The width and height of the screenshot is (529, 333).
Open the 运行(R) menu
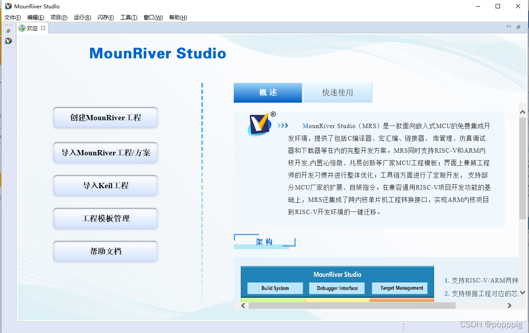[x=82, y=18]
